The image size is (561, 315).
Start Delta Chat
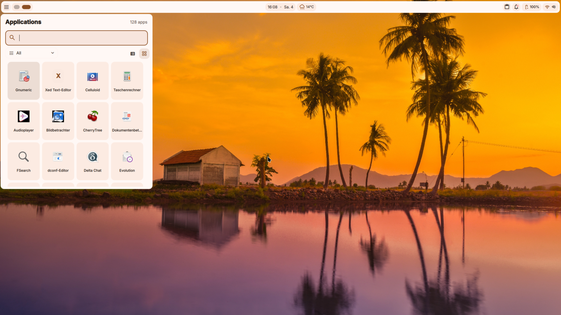[x=92, y=161]
